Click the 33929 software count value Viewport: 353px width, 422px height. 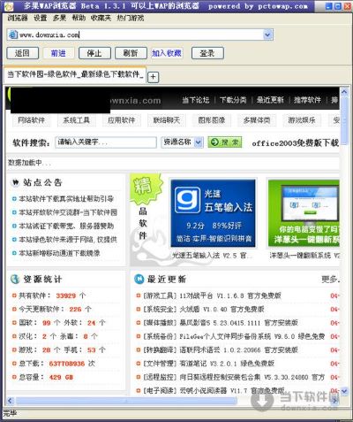pyautogui.click(x=66, y=295)
